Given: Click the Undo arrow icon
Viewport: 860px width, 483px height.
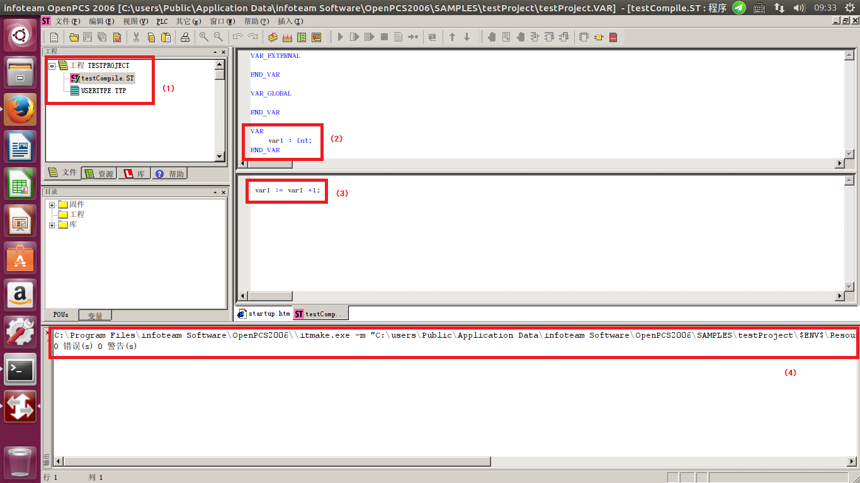Looking at the screenshot, I should click(237, 37).
